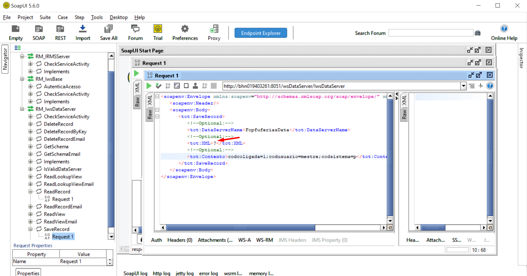This screenshot has height=276, width=527.
Task: Click the endpoint URL field
Action: click(x=342, y=86)
